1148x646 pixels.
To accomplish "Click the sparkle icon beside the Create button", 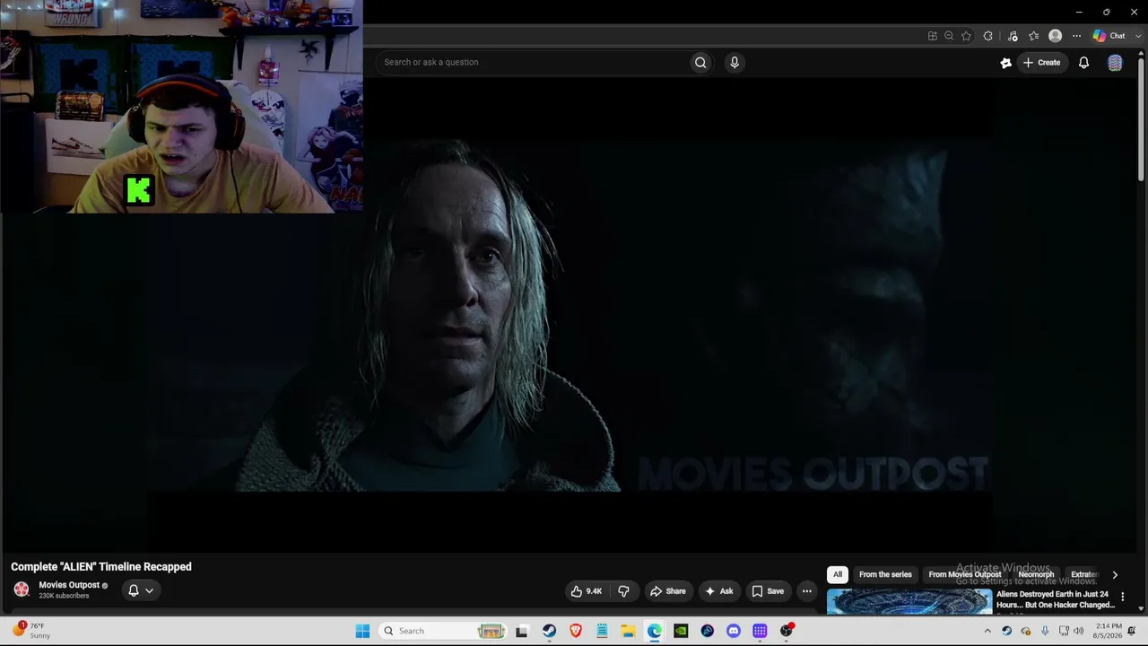I will (1005, 62).
